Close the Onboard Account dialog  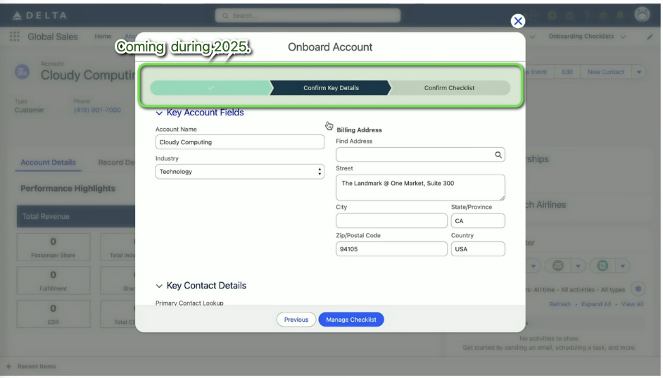[518, 21]
